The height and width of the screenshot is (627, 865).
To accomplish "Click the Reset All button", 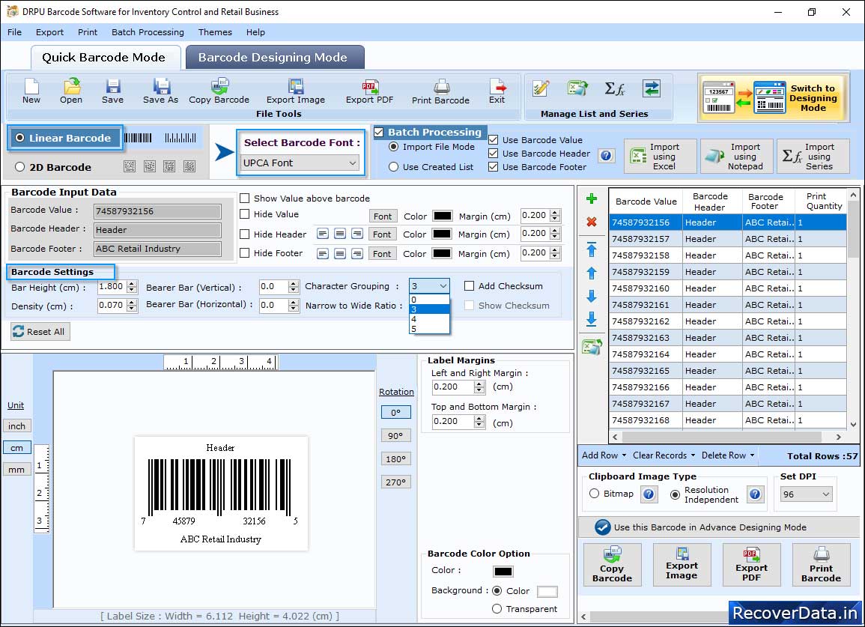I will [40, 332].
